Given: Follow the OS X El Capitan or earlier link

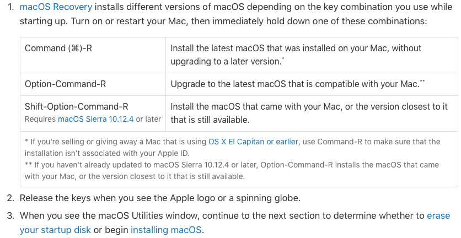Looking at the screenshot, I should coord(253,142).
